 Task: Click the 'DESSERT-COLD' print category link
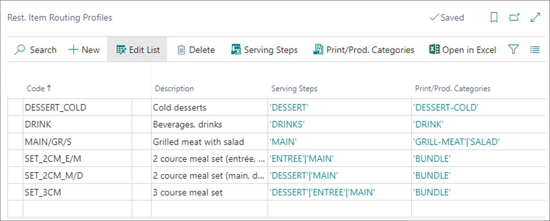pyautogui.click(x=446, y=107)
